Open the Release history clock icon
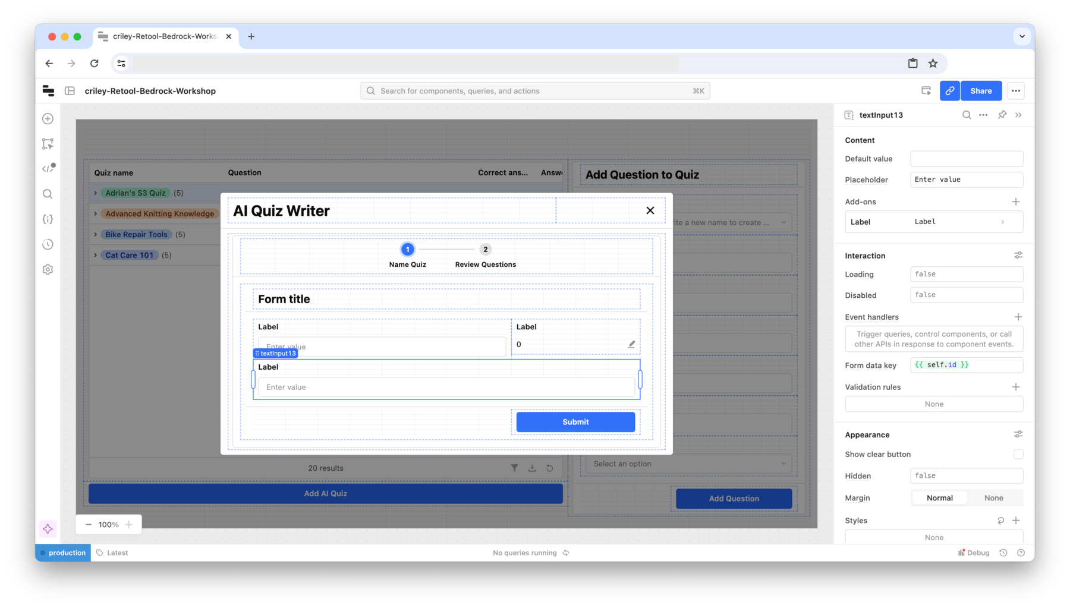The image size is (1070, 608). [48, 244]
